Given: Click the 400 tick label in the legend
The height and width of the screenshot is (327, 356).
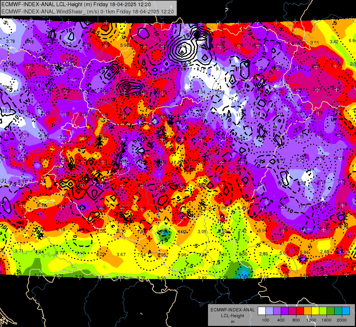Looking at the screenshot, I should pyautogui.click(x=281, y=320).
